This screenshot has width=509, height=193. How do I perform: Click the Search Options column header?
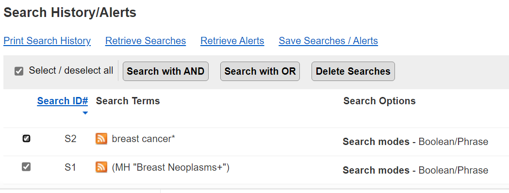click(379, 101)
